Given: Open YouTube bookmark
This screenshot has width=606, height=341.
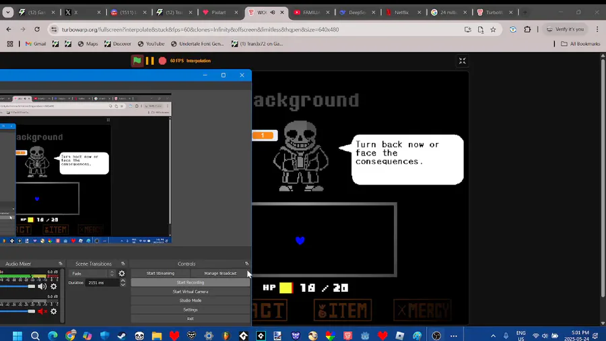Looking at the screenshot, I should click(151, 44).
